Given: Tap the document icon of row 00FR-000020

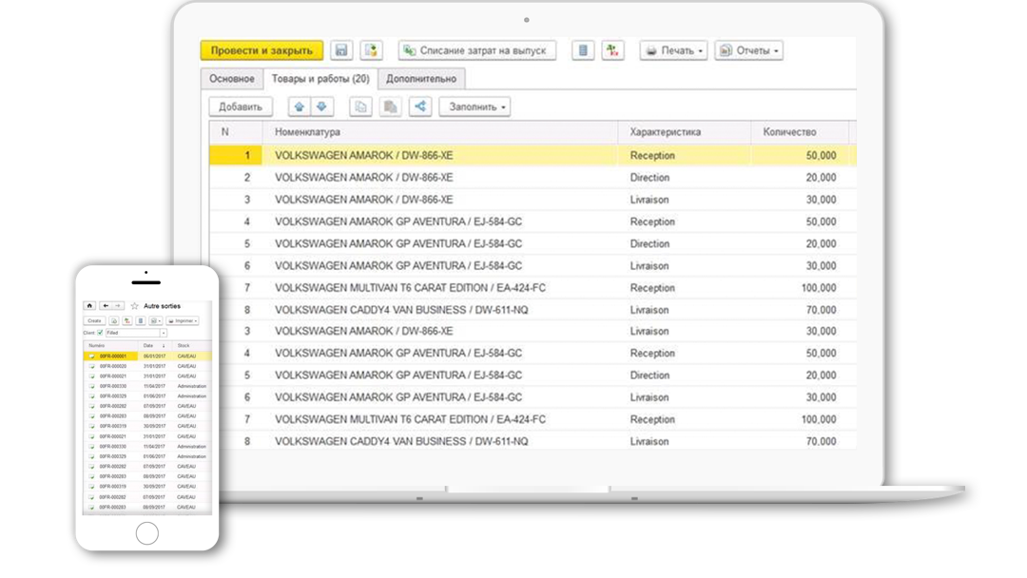Looking at the screenshot, I should (91, 367).
